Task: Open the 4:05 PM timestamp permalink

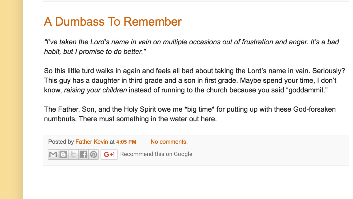Action: click(x=126, y=142)
